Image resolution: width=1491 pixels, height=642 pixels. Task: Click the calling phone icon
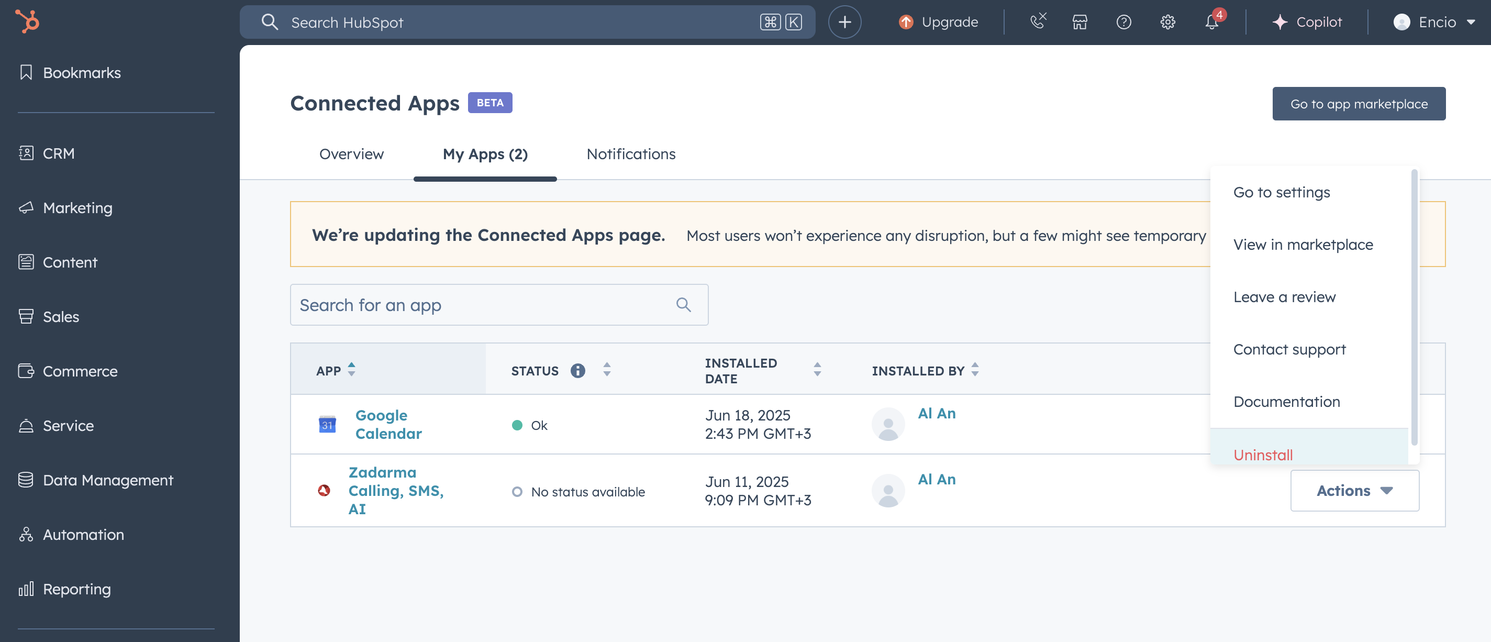(x=1037, y=22)
